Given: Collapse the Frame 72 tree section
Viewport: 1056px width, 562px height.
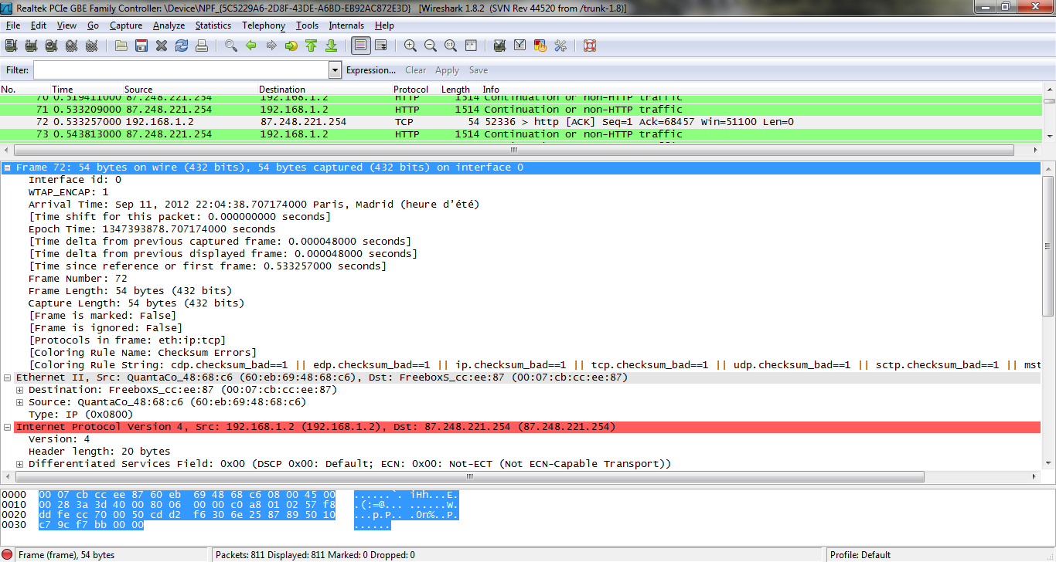Looking at the screenshot, I should click(x=8, y=168).
